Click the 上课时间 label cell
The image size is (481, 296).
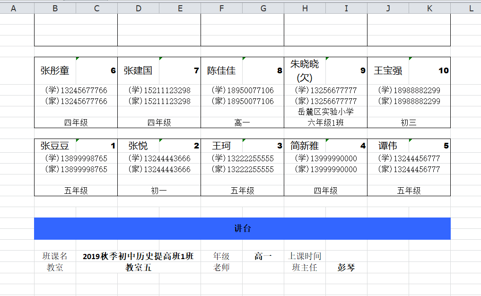(x=305, y=256)
